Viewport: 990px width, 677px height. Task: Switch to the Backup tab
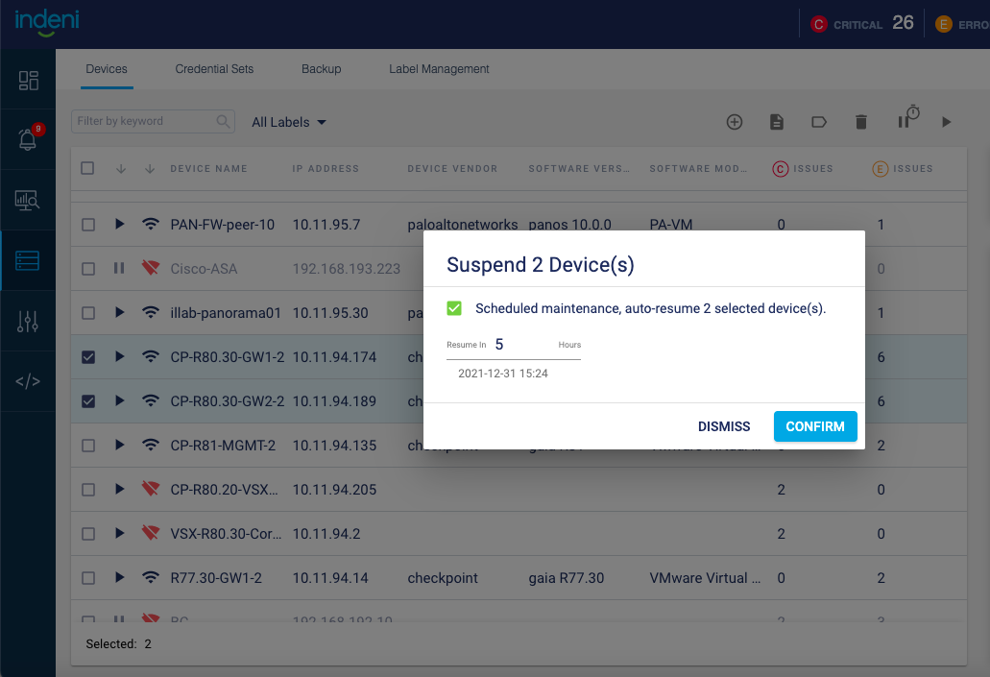[x=322, y=69]
